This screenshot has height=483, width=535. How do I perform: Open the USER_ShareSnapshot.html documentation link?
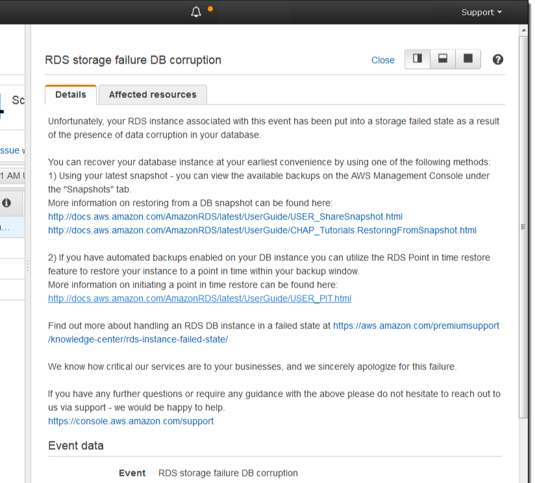click(225, 217)
